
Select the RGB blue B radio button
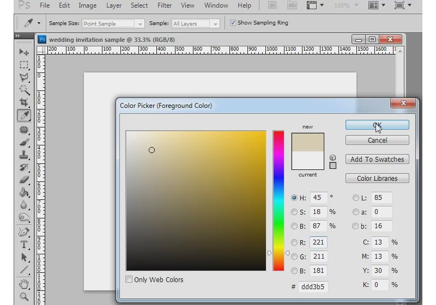coord(294,271)
